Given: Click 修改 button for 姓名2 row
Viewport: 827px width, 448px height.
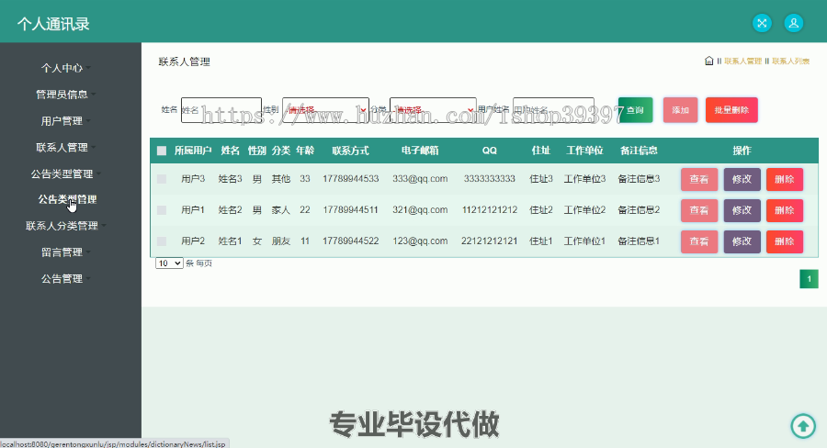Looking at the screenshot, I should (742, 210).
